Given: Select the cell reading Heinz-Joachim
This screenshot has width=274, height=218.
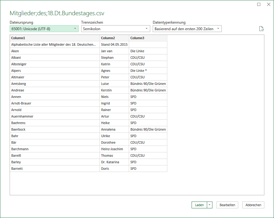Looking at the screenshot, I should (x=114, y=149).
